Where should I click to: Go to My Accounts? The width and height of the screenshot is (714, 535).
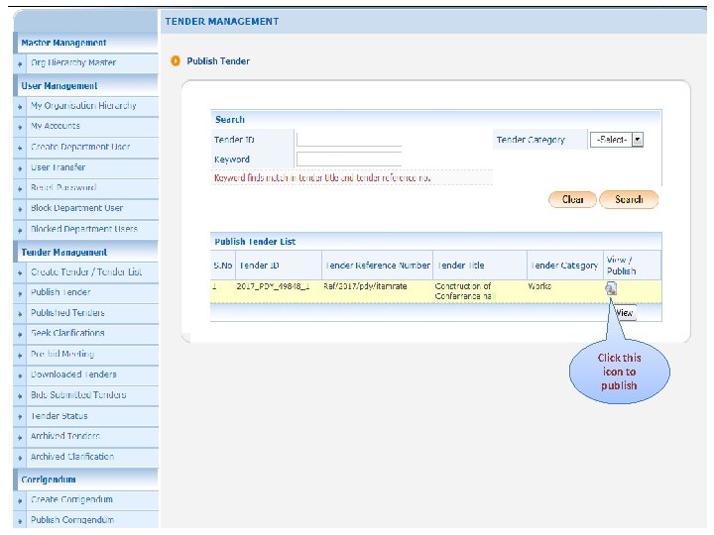(x=56, y=126)
